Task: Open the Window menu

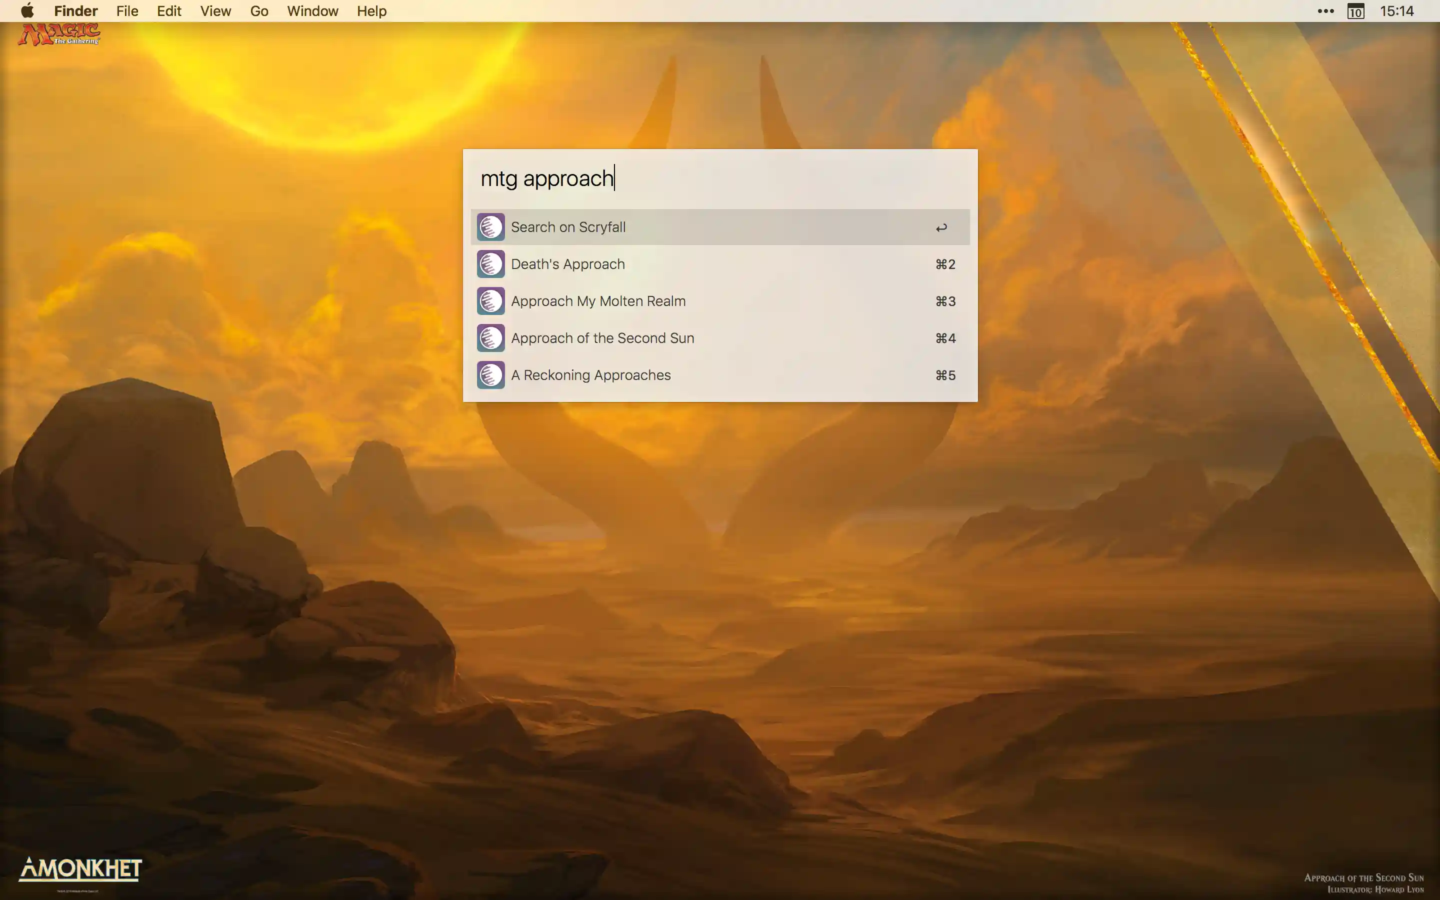Action: 312,10
